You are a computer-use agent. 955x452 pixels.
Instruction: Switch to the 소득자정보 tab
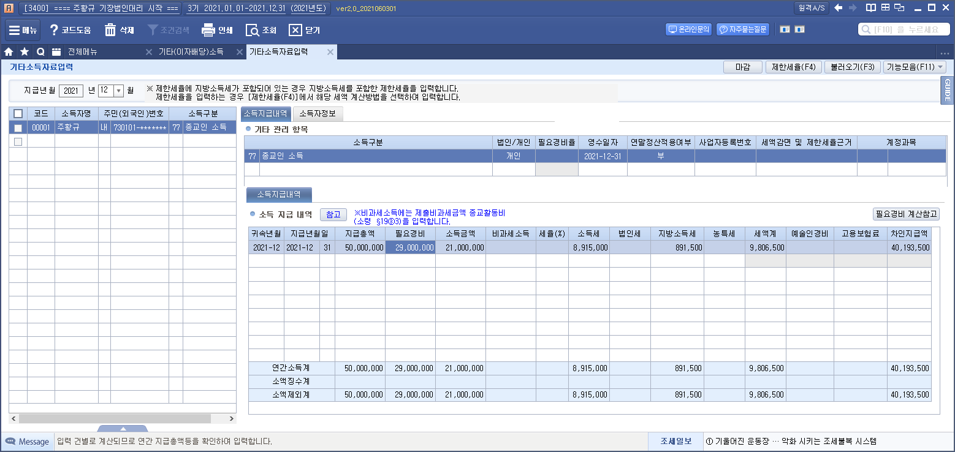[318, 113]
